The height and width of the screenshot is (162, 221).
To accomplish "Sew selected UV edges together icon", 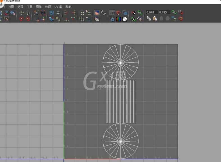I will 37,19.
